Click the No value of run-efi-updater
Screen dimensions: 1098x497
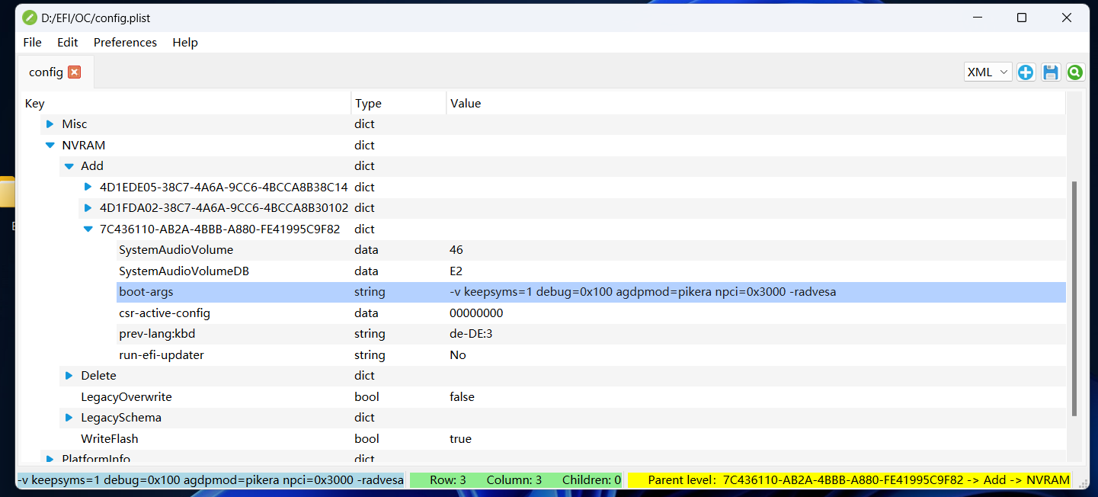pyautogui.click(x=458, y=355)
